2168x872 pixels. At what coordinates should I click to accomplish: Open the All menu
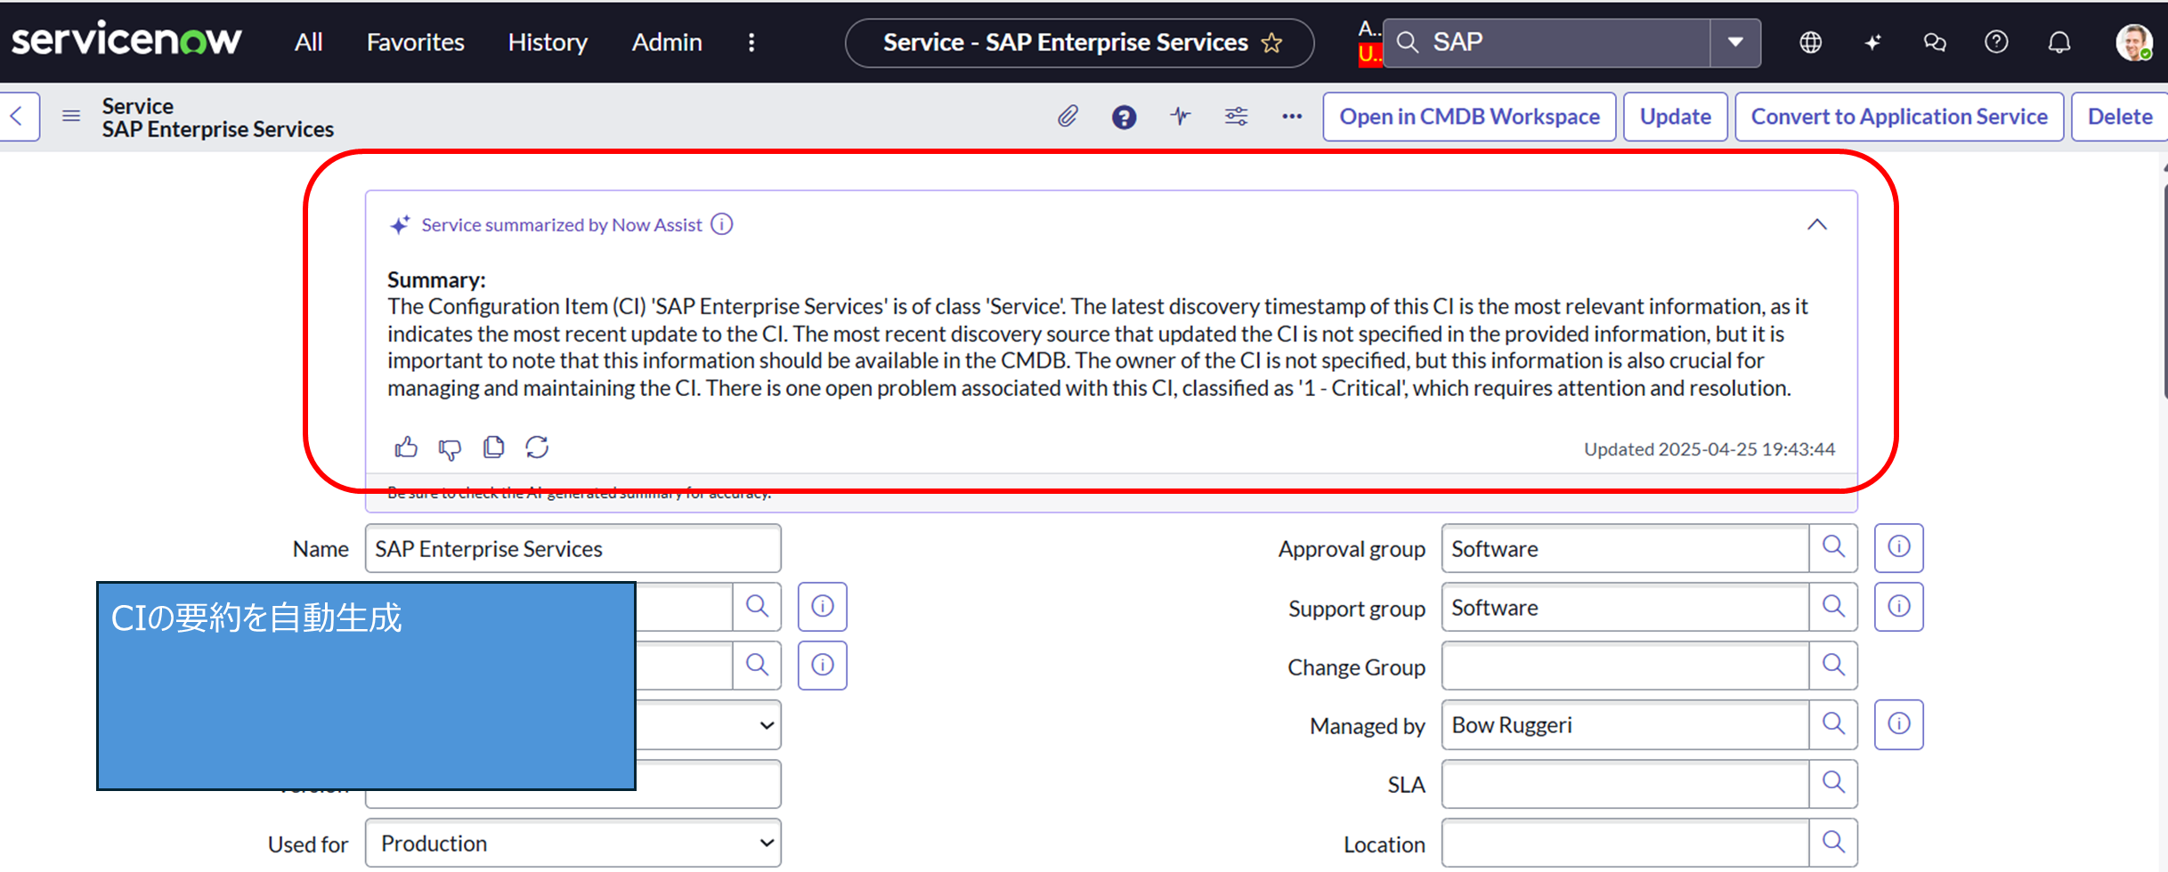click(308, 42)
